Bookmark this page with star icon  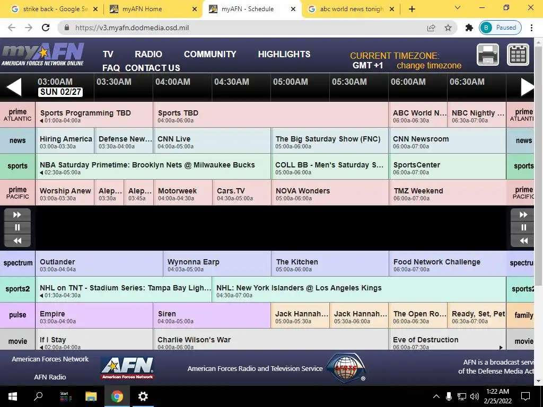448,28
